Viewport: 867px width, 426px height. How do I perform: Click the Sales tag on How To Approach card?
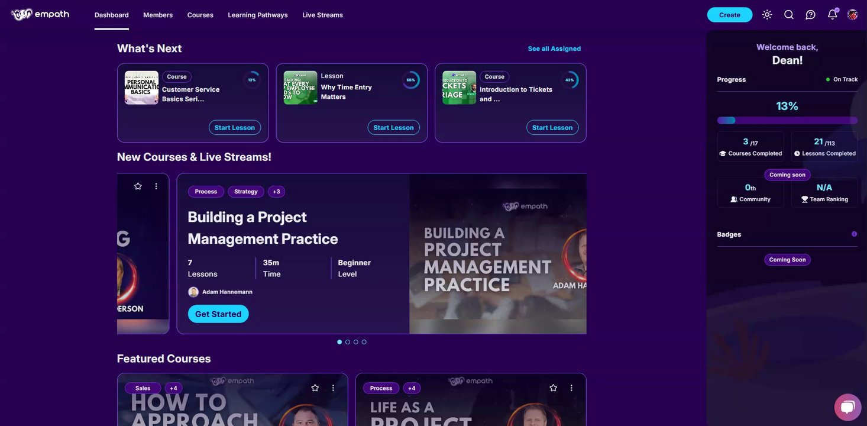143,388
